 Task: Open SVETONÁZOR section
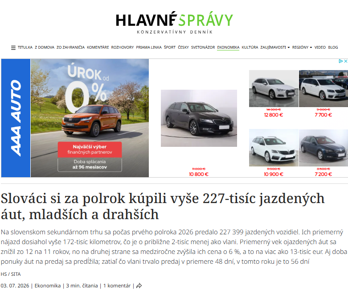tap(203, 47)
